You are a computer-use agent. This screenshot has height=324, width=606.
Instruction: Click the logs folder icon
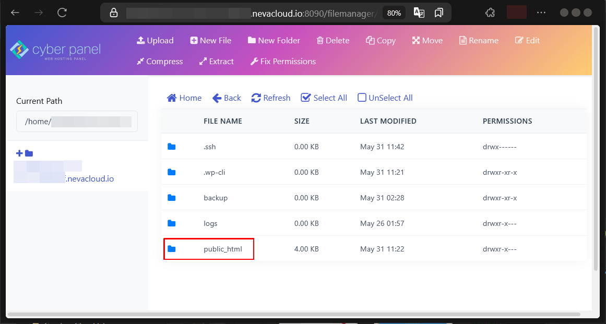172,223
